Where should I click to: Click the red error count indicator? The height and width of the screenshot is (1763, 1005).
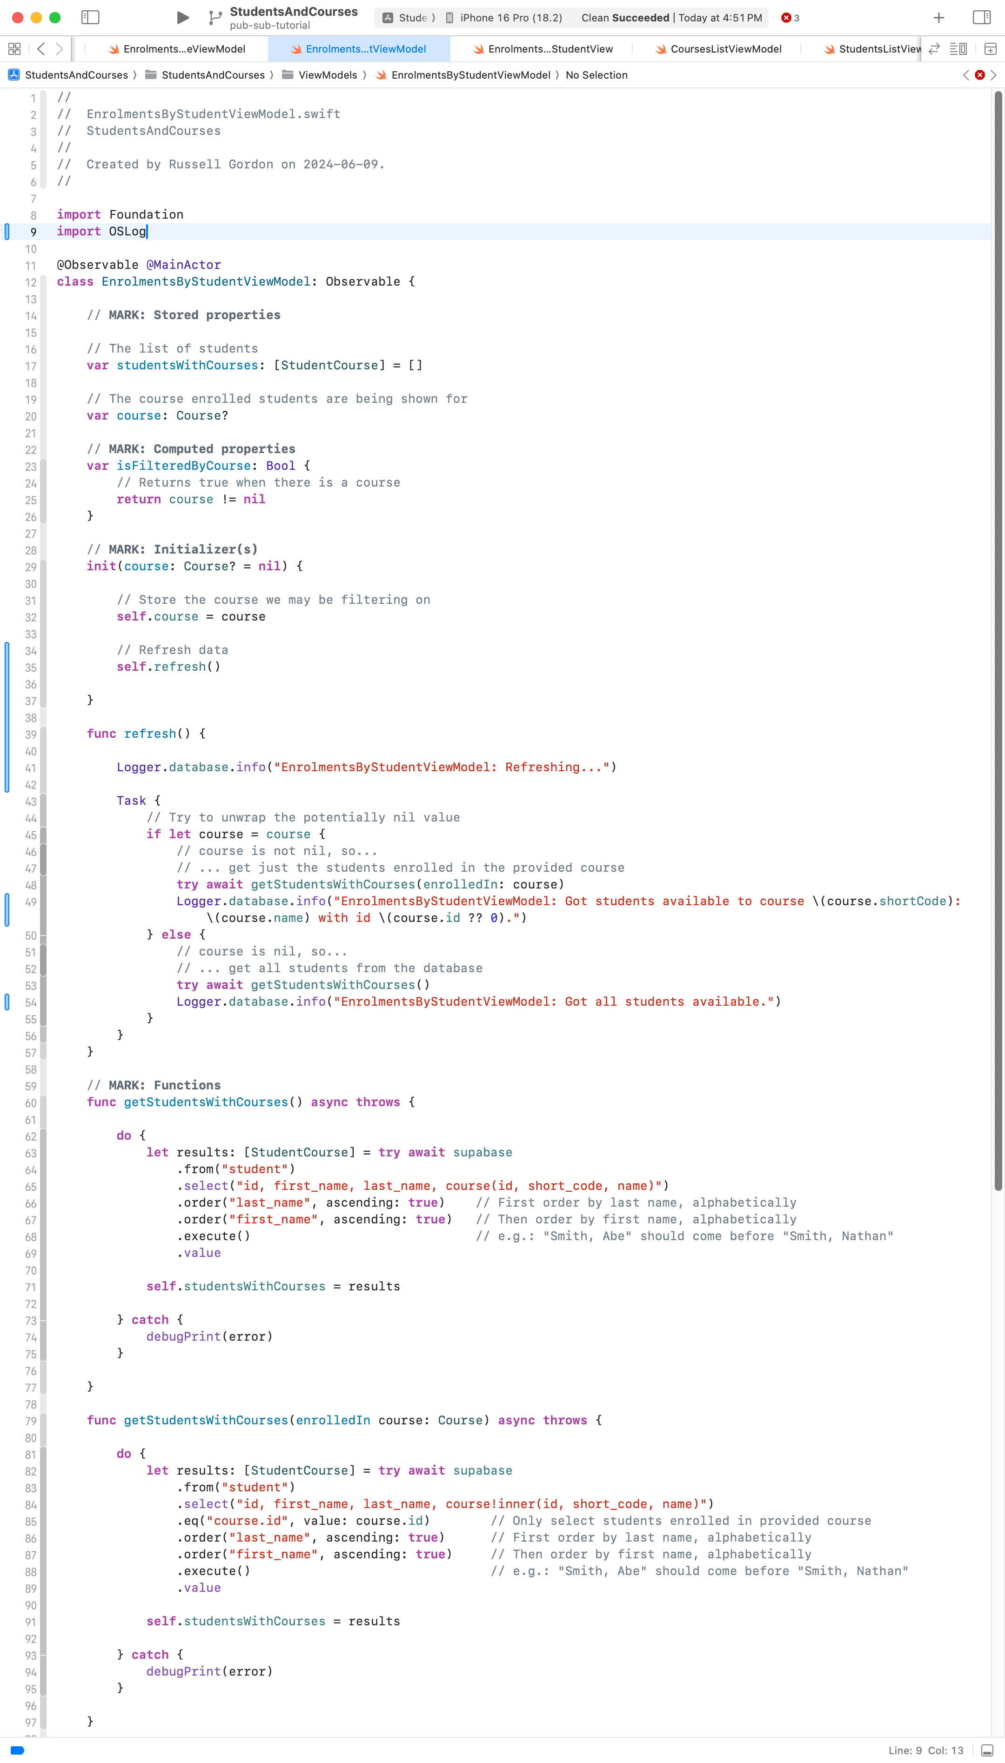click(x=790, y=18)
